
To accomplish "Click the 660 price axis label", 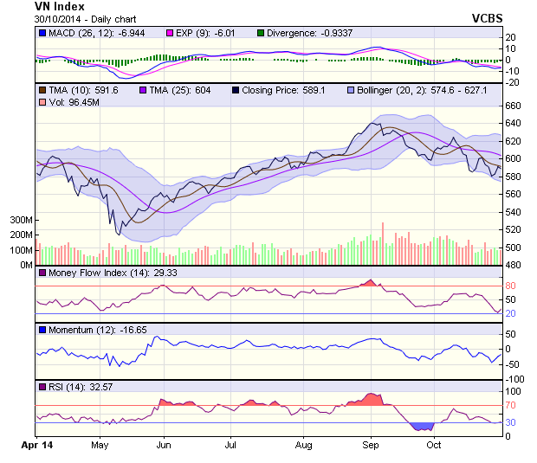I will pos(514,106).
